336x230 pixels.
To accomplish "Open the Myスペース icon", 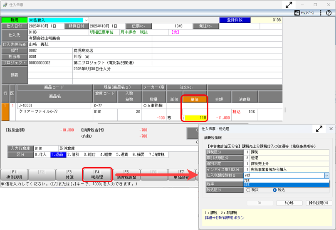I will click(x=297, y=13).
